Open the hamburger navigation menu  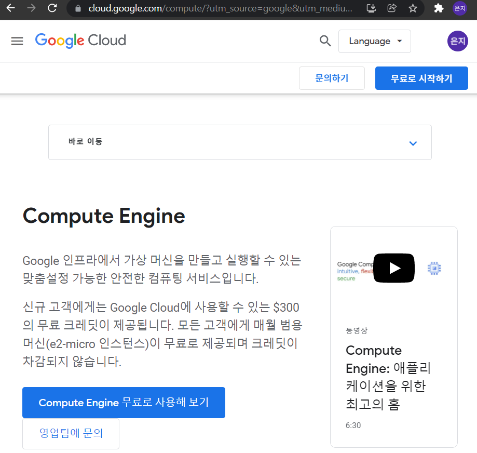point(17,41)
